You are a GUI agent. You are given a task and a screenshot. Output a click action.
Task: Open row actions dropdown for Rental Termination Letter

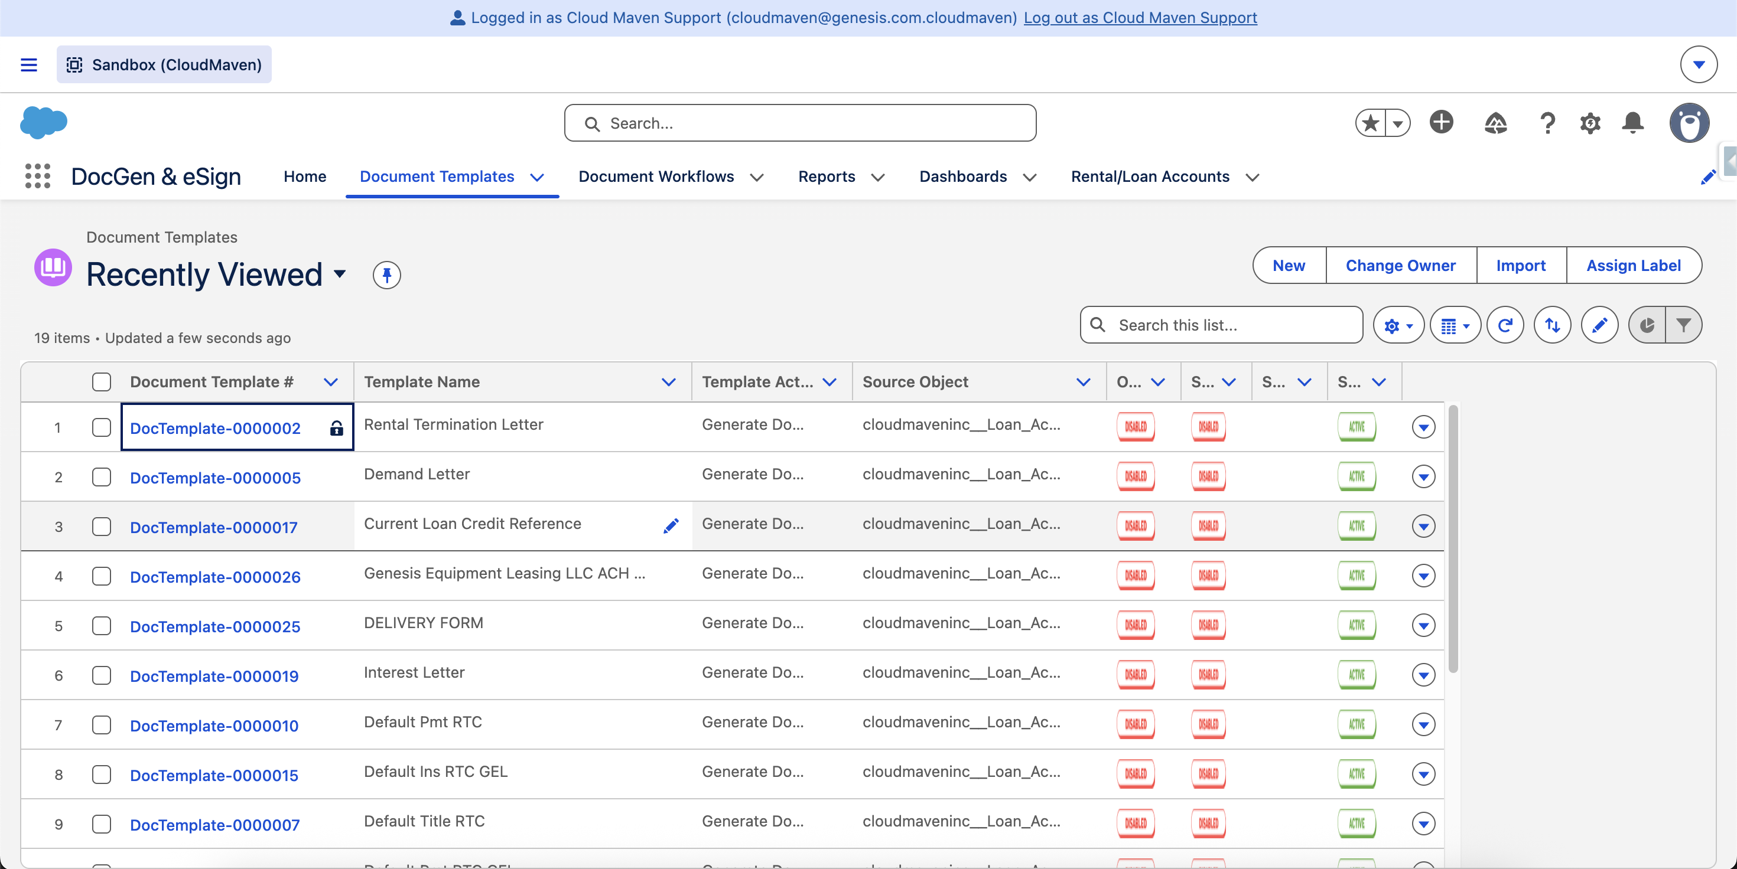[1423, 427]
